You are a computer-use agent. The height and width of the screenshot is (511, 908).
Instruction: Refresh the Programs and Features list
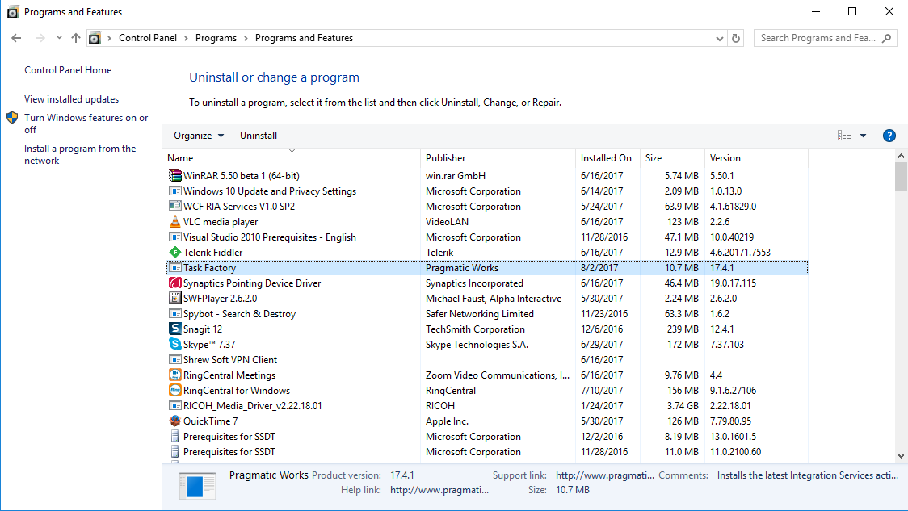pos(736,38)
